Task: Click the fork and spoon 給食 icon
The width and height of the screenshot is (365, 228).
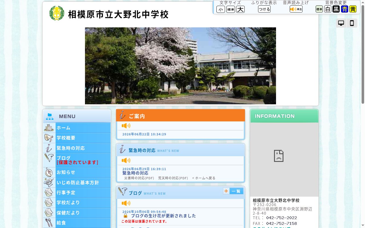Action: pyautogui.click(x=49, y=223)
